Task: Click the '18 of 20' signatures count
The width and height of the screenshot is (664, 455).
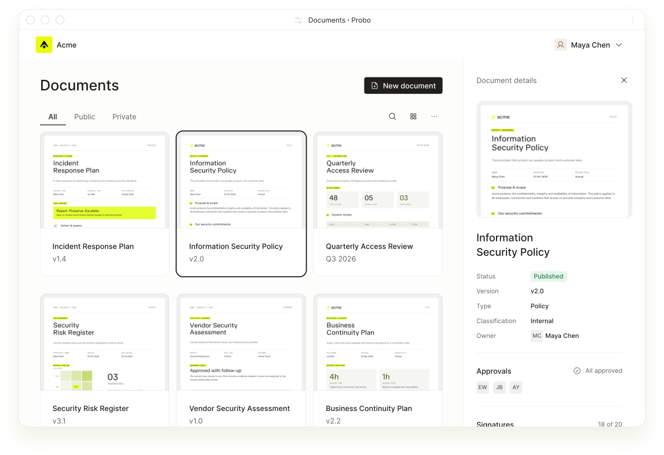Action: [x=610, y=424]
